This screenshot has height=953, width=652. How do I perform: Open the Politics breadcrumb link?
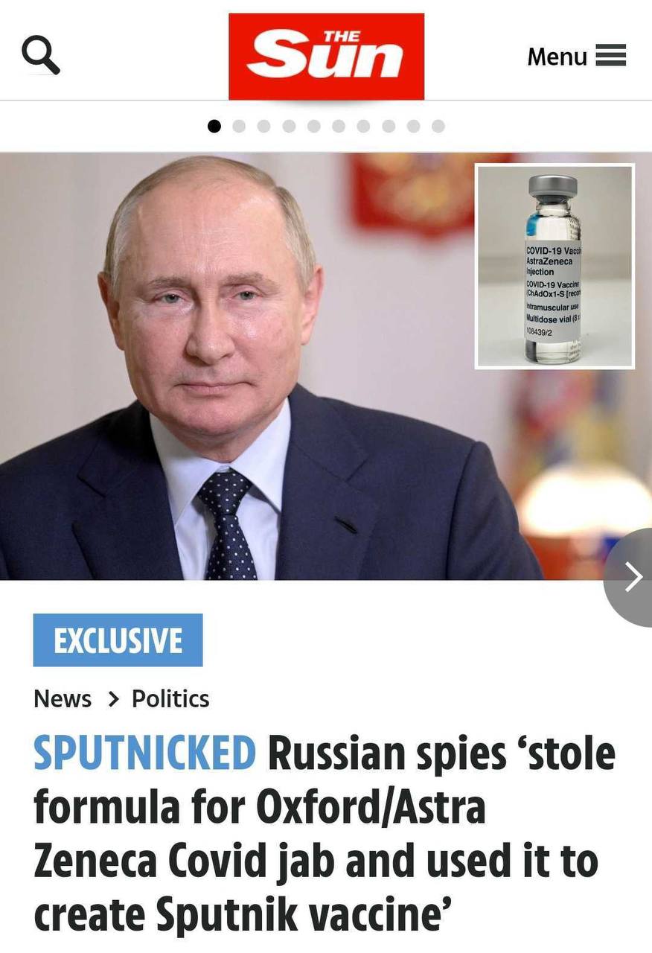click(x=170, y=699)
